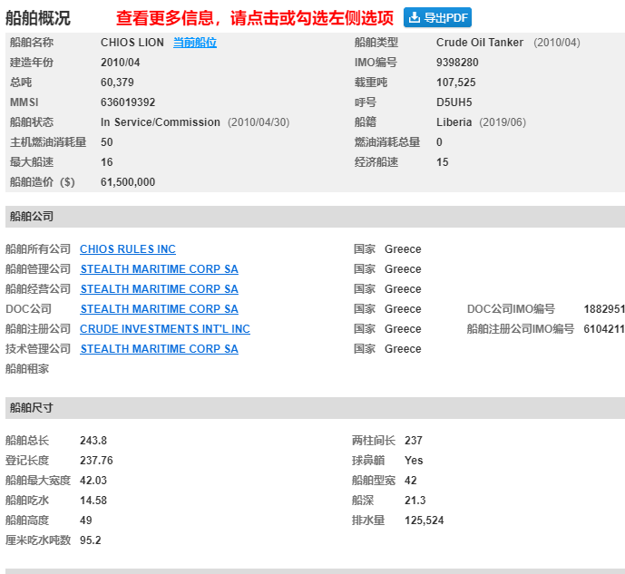Select status In Service/Commission
The width and height of the screenshot is (625, 574).
pos(161,122)
